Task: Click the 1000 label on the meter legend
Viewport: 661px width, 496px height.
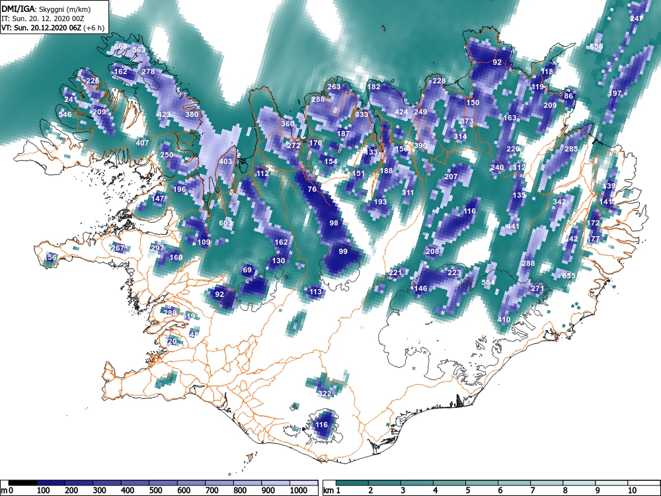Action: click(x=299, y=491)
